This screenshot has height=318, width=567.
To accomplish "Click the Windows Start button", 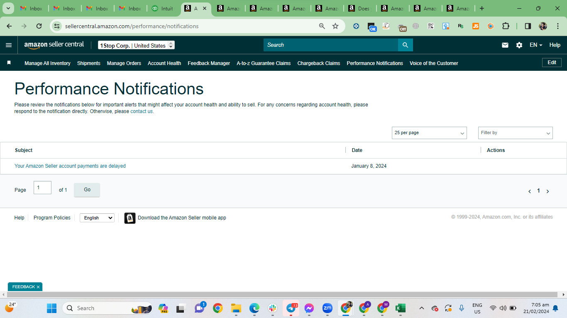I will pyautogui.click(x=51, y=308).
